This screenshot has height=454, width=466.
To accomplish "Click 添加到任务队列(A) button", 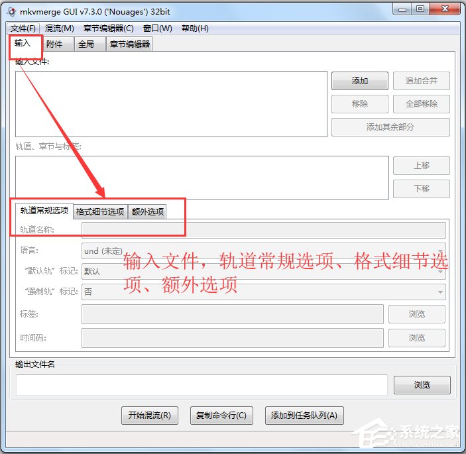I will (304, 416).
